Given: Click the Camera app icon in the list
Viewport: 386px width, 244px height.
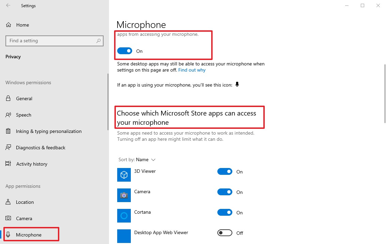Looking at the screenshot, I should coord(124,195).
